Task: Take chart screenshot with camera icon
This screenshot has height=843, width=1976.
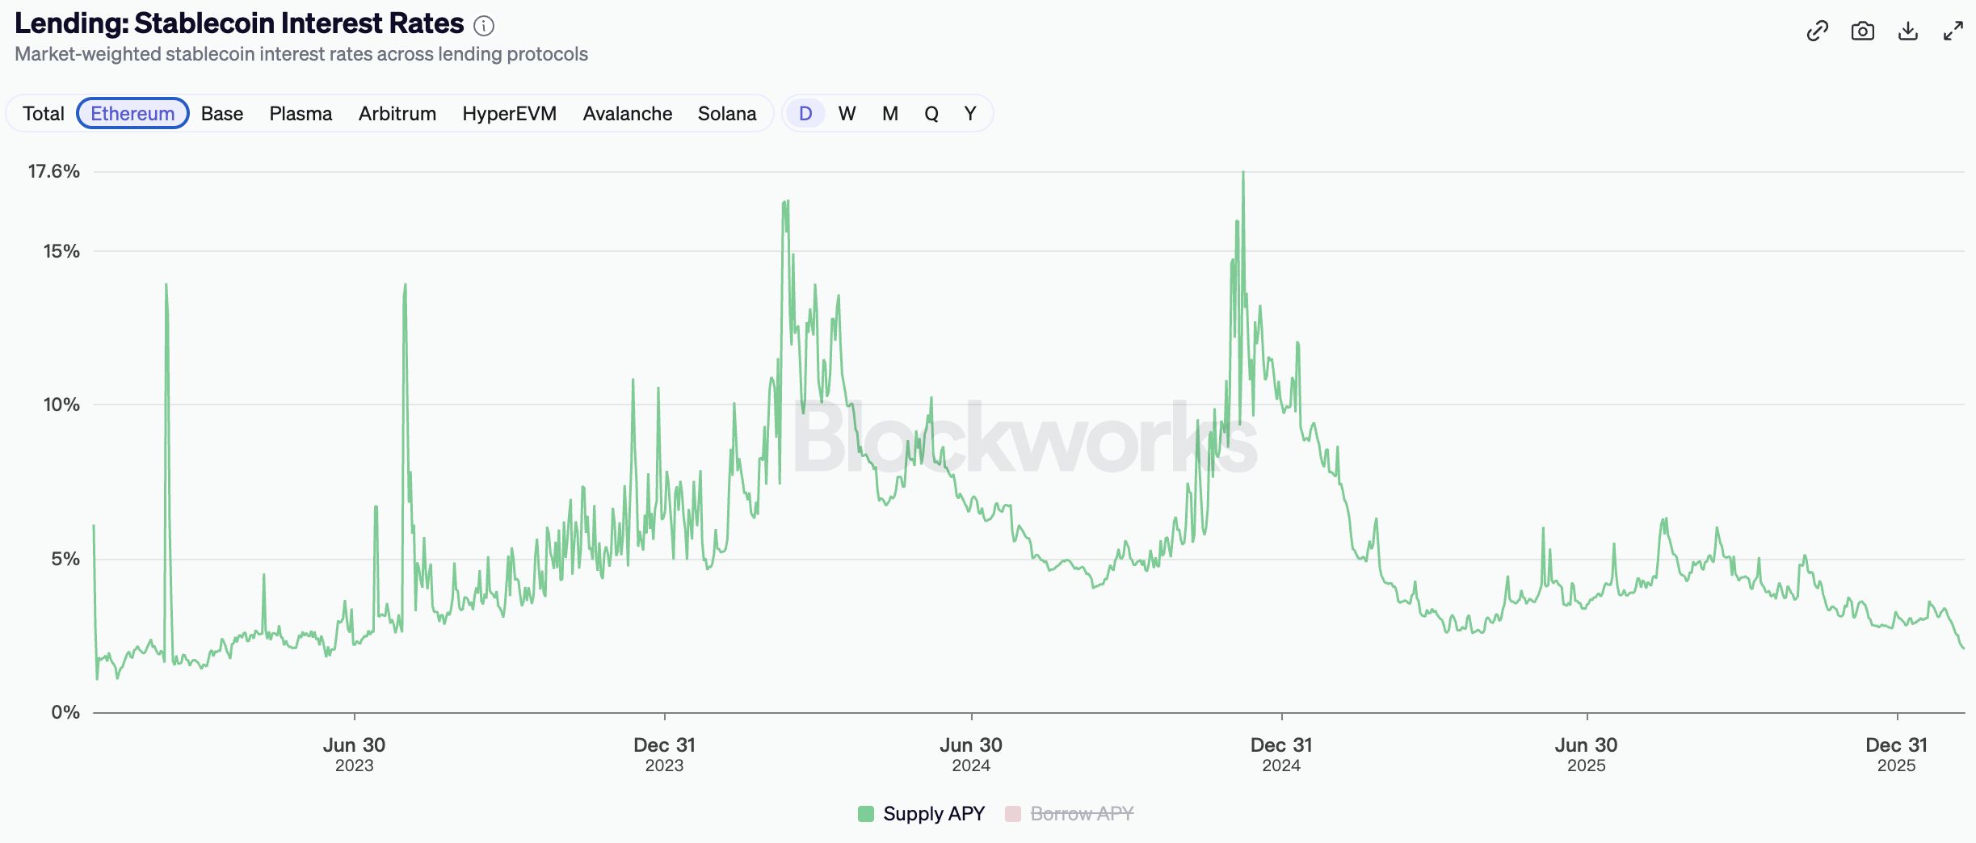Action: (x=1862, y=31)
